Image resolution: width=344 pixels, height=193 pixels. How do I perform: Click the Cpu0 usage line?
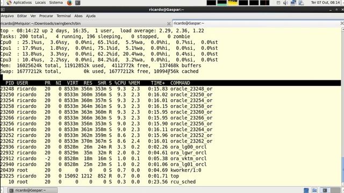pyautogui.click(x=109, y=42)
